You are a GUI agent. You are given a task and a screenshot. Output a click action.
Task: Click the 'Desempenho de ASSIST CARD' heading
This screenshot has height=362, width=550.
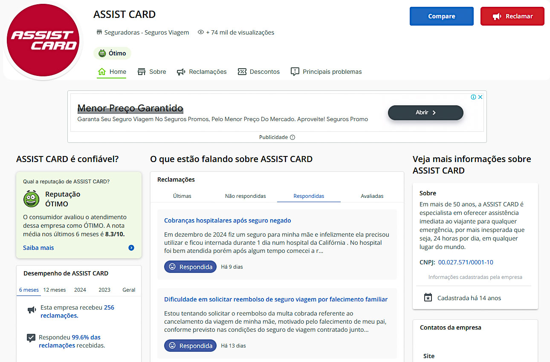(x=66, y=273)
